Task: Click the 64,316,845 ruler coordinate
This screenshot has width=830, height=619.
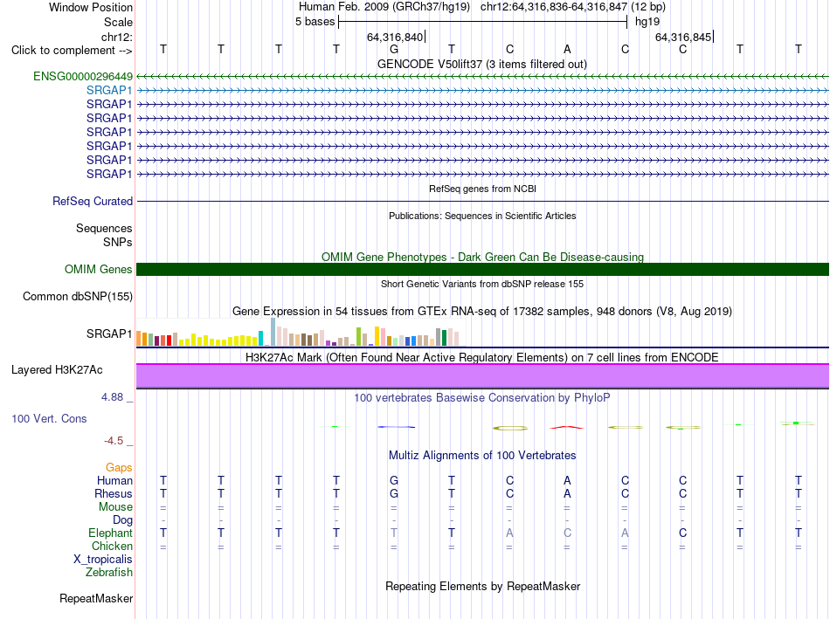Action: (x=683, y=37)
